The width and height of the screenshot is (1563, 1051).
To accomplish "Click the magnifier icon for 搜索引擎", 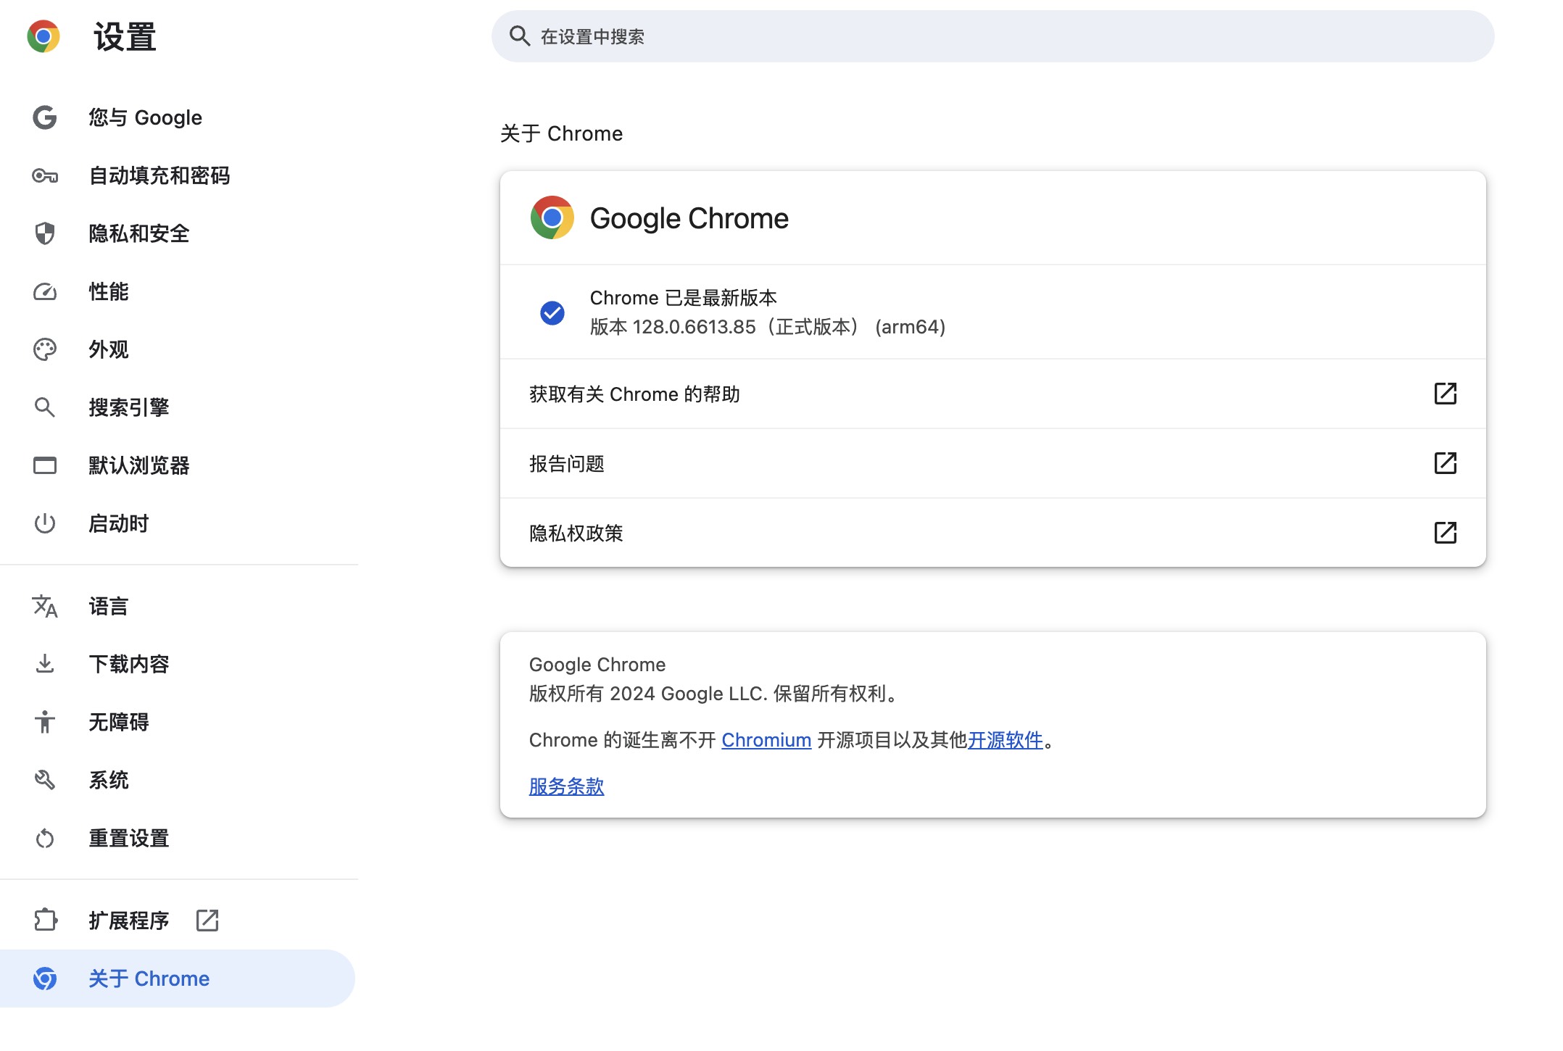I will pos(45,407).
